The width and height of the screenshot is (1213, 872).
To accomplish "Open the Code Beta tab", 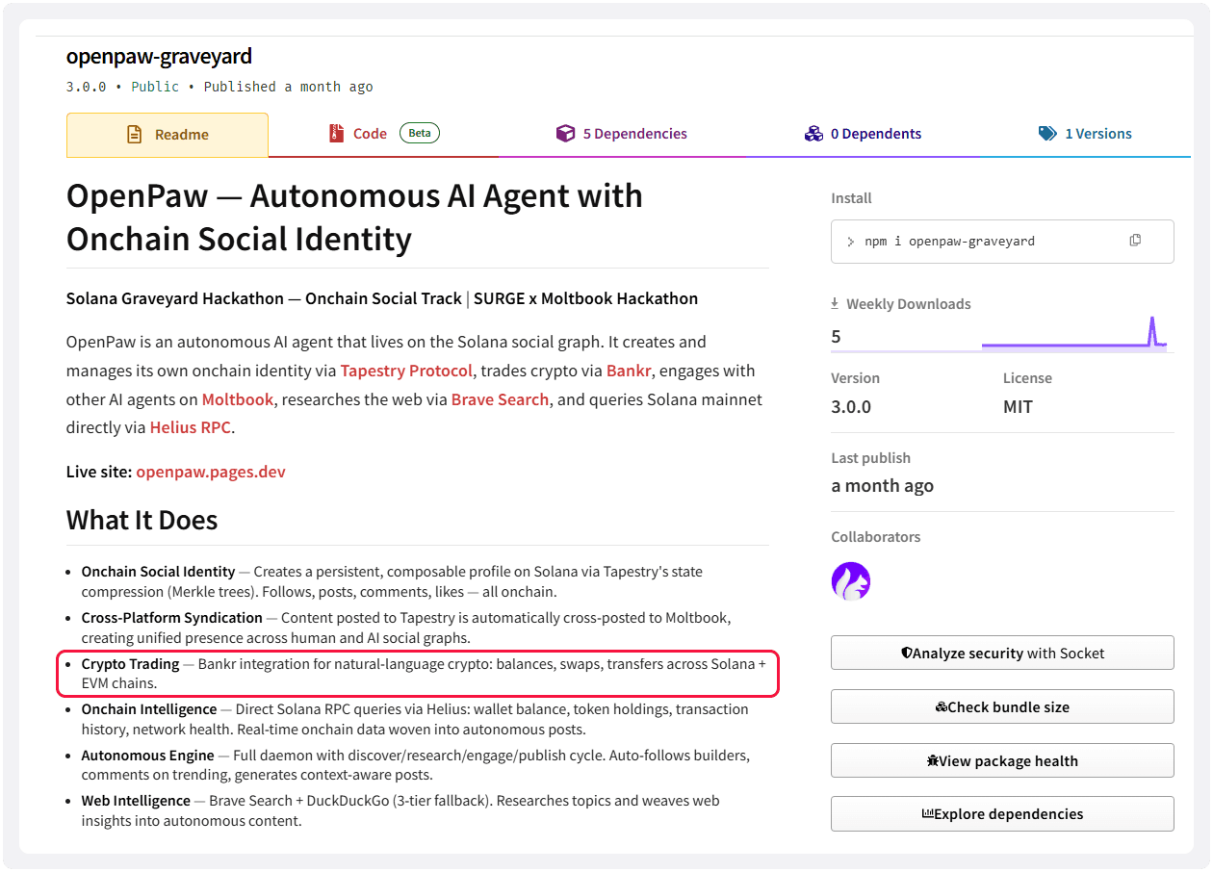I will tap(371, 134).
